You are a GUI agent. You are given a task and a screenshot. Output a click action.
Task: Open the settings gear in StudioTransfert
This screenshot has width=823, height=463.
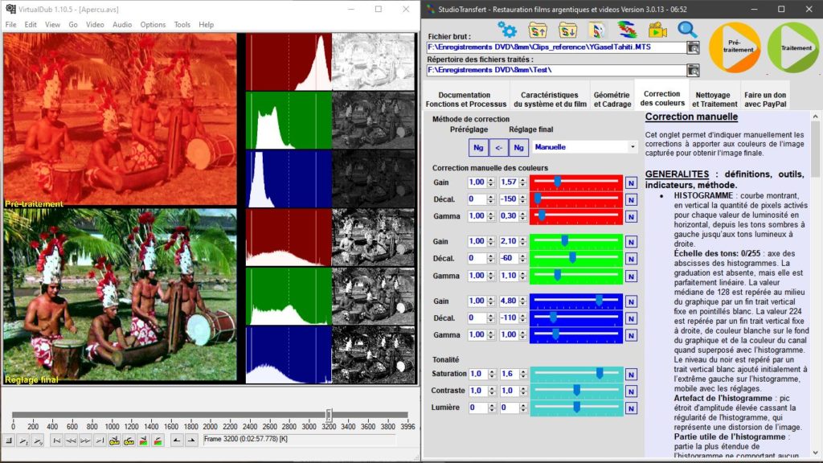pos(507,30)
